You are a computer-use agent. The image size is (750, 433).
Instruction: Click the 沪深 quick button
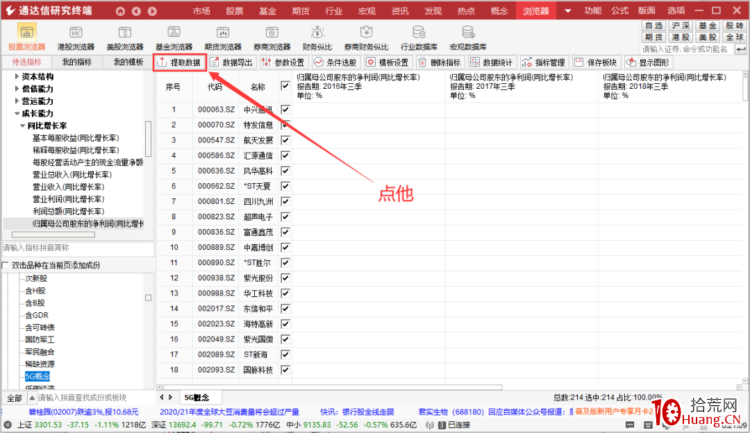tap(680, 26)
